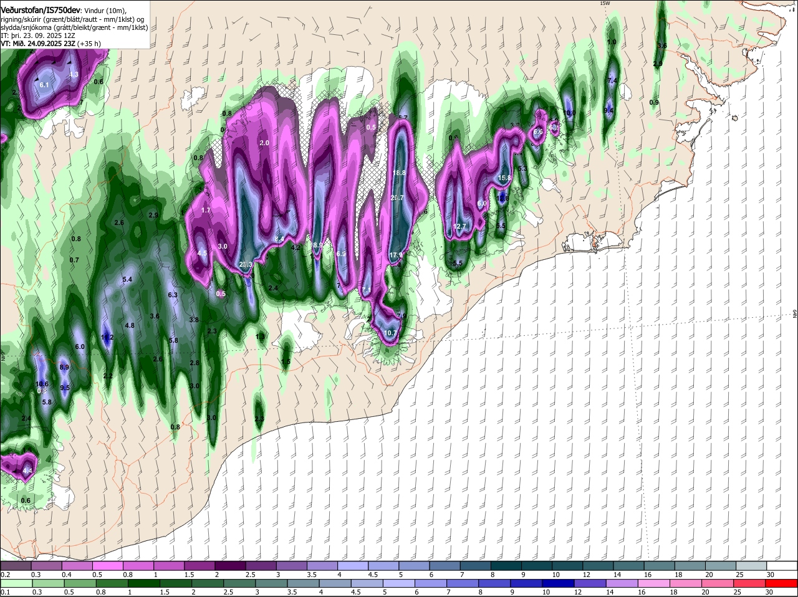
Task: Click the 6.1 precipitation value label
Action: pos(44,84)
